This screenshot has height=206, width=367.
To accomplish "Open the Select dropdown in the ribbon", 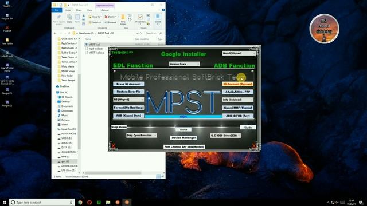I will pos(158,19).
